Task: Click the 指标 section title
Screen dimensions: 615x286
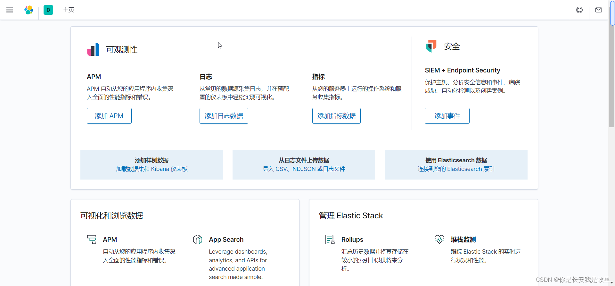Action: (318, 77)
